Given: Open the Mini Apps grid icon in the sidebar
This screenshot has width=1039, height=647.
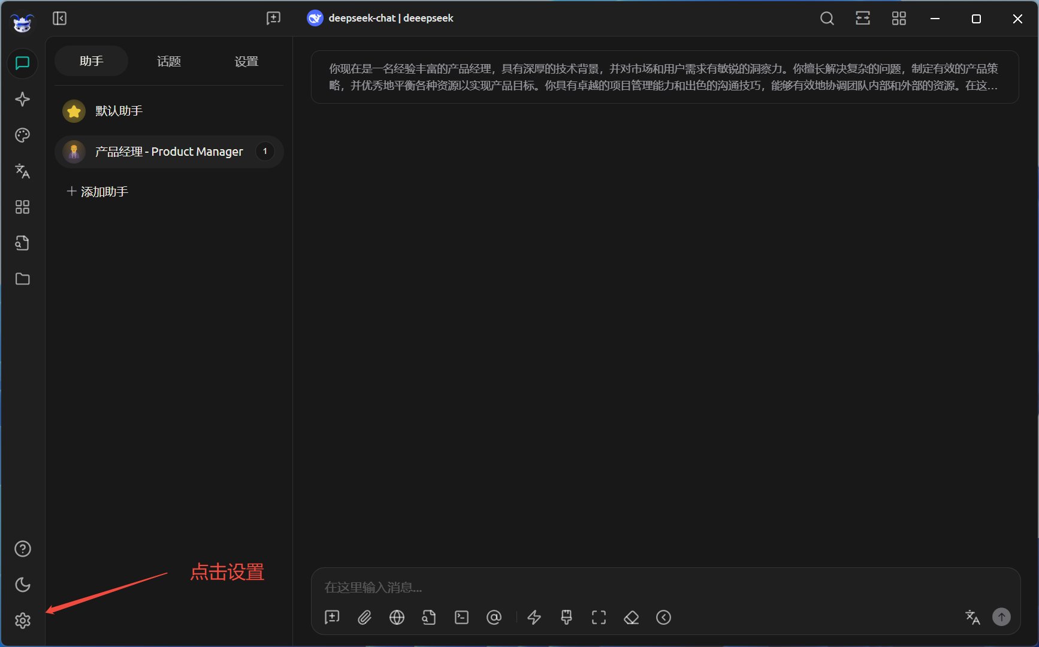Looking at the screenshot, I should [23, 207].
